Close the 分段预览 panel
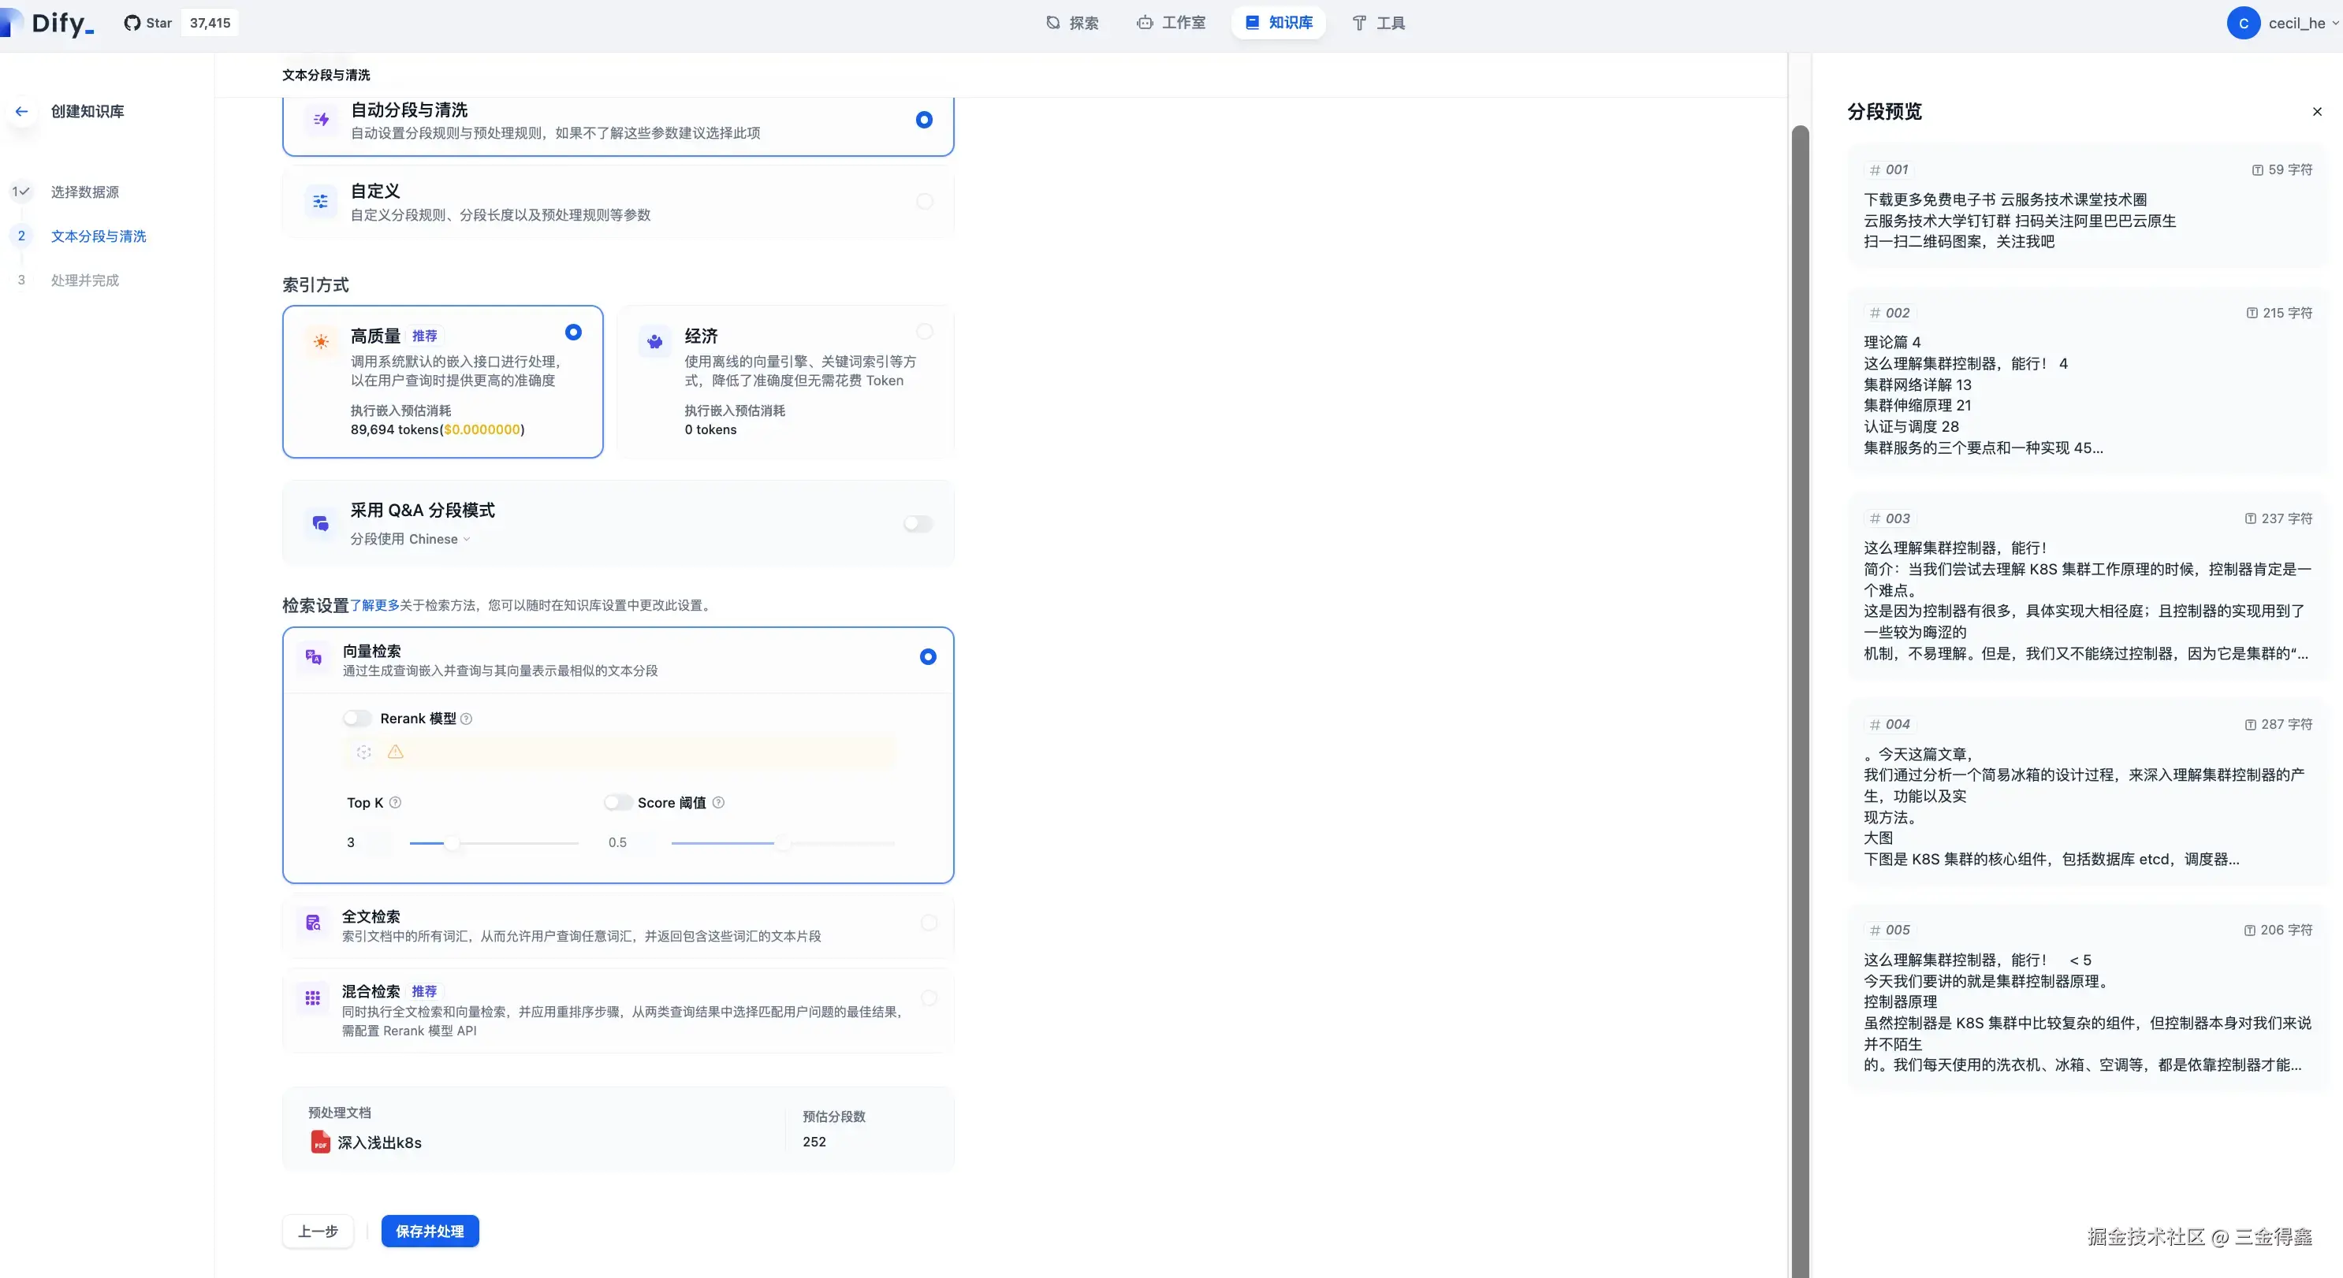Viewport: 2343px width, 1278px height. (x=2317, y=112)
